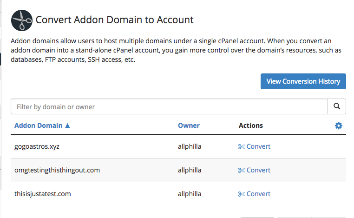Convert the gogoastros.xyz addon domain
Viewport: 354px width, 218px height.
pyautogui.click(x=258, y=146)
